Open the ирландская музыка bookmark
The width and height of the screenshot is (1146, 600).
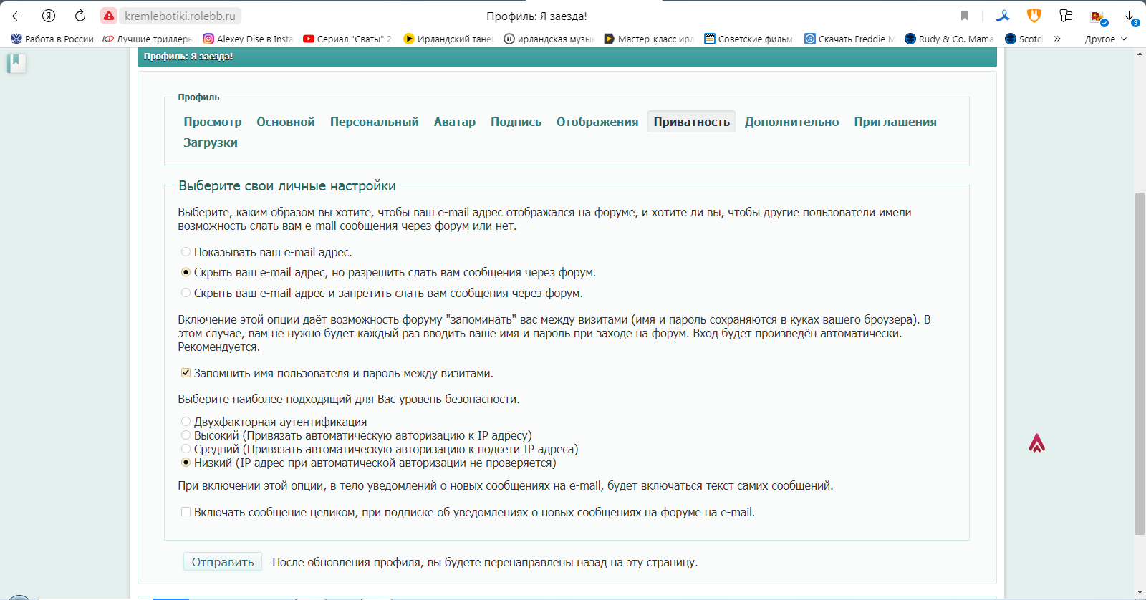[x=549, y=39]
